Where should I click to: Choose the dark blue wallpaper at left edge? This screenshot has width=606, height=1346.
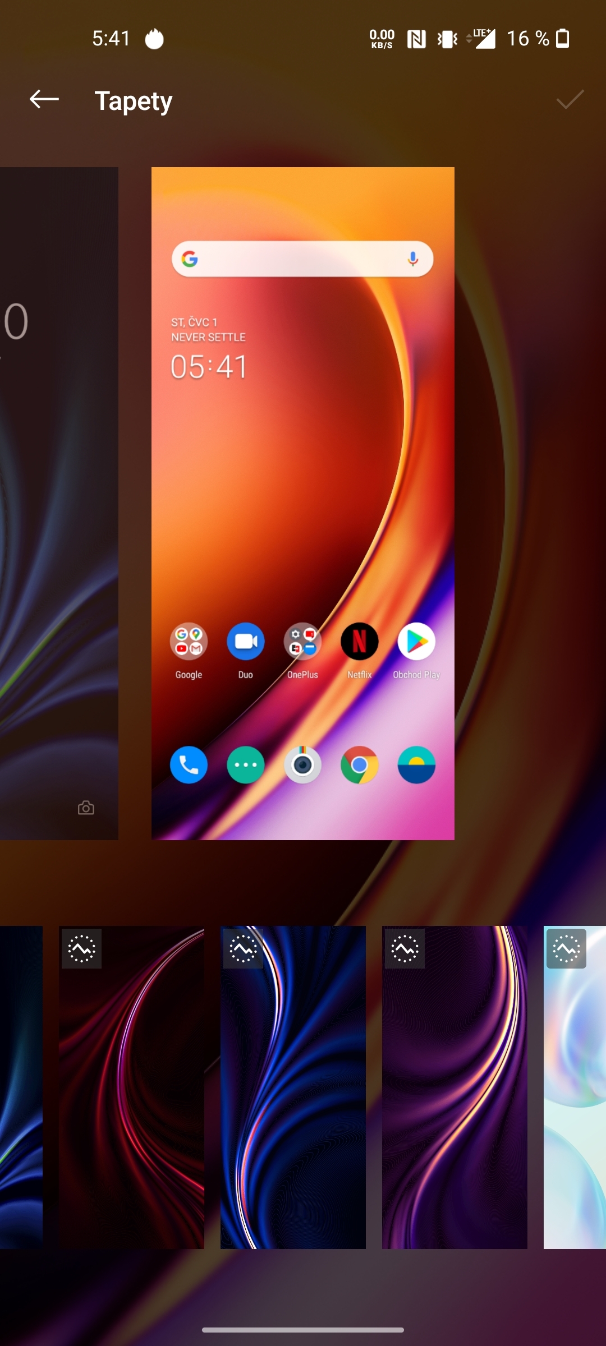21,1087
